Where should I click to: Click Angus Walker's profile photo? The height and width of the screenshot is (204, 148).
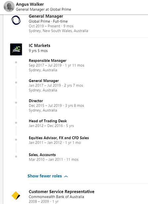coord(9,7)
